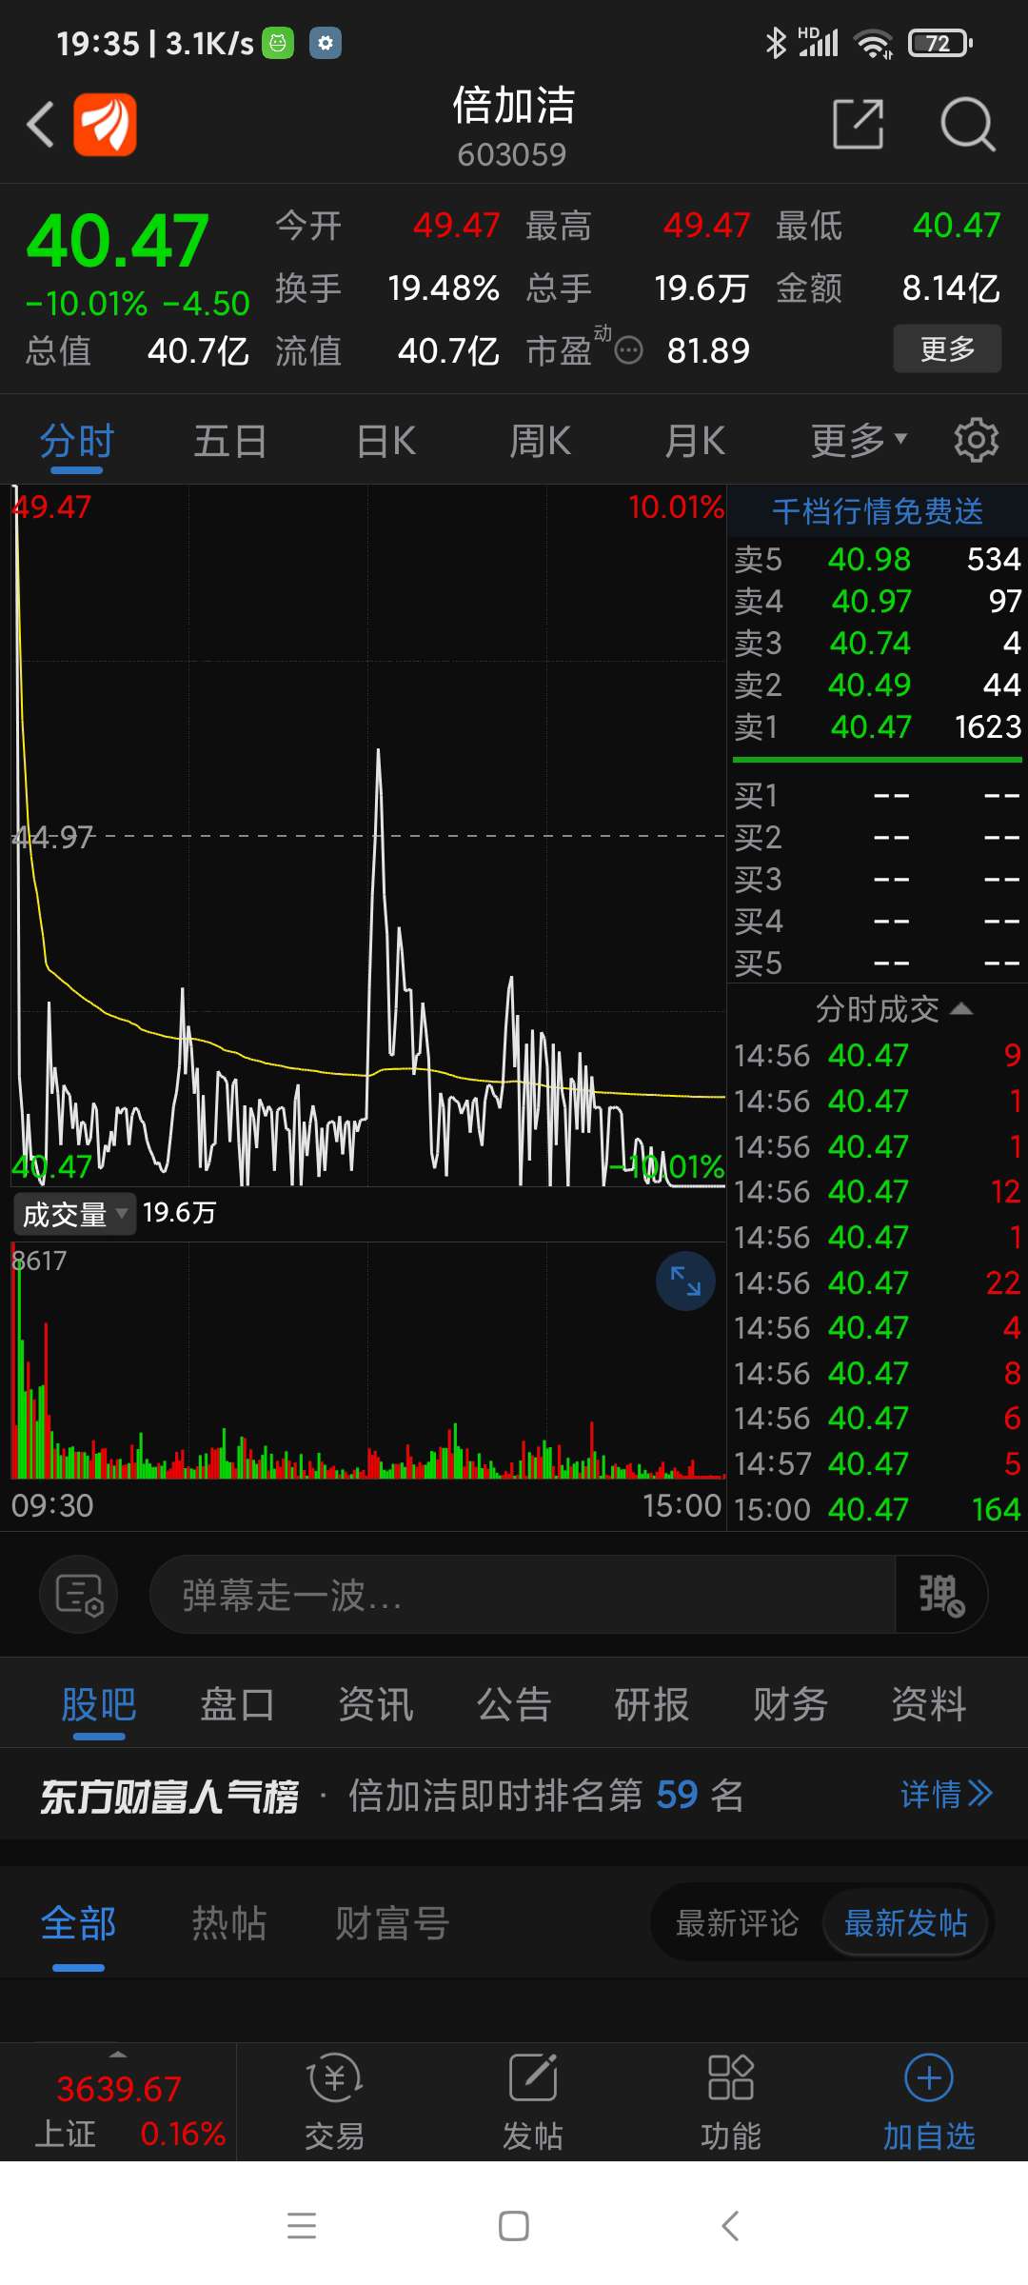Select the 股吧 tab
The image size is (1028, 2285).
point(99,1704)
